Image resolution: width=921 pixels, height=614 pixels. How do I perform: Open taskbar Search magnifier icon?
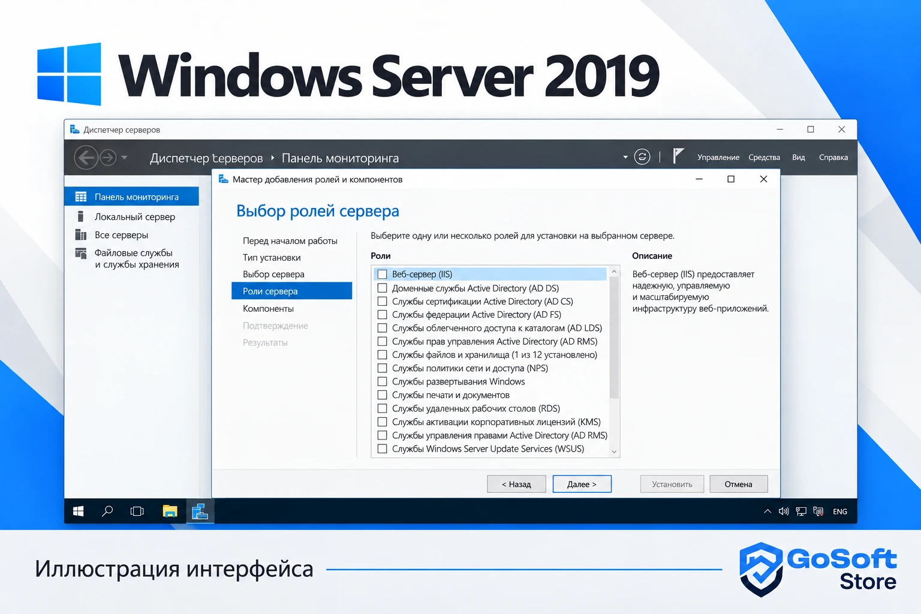(x=107, y=511)
